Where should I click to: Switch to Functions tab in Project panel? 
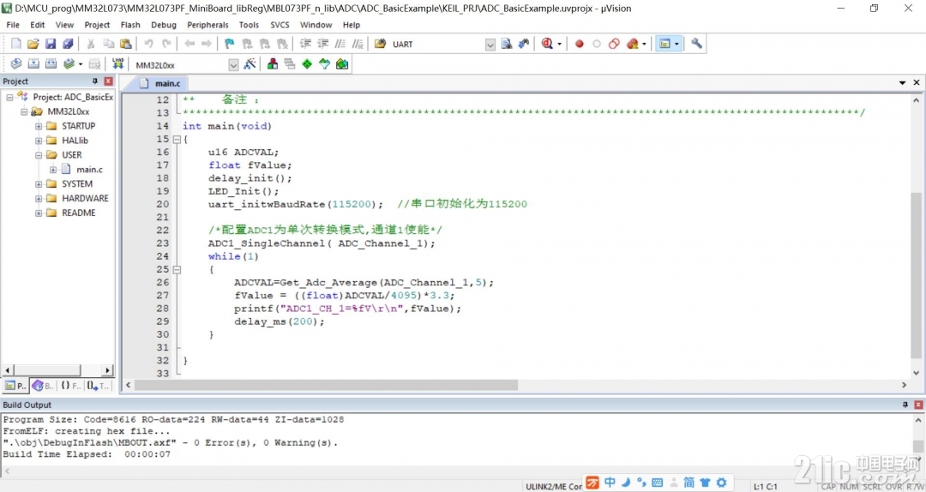pos(71,386)
